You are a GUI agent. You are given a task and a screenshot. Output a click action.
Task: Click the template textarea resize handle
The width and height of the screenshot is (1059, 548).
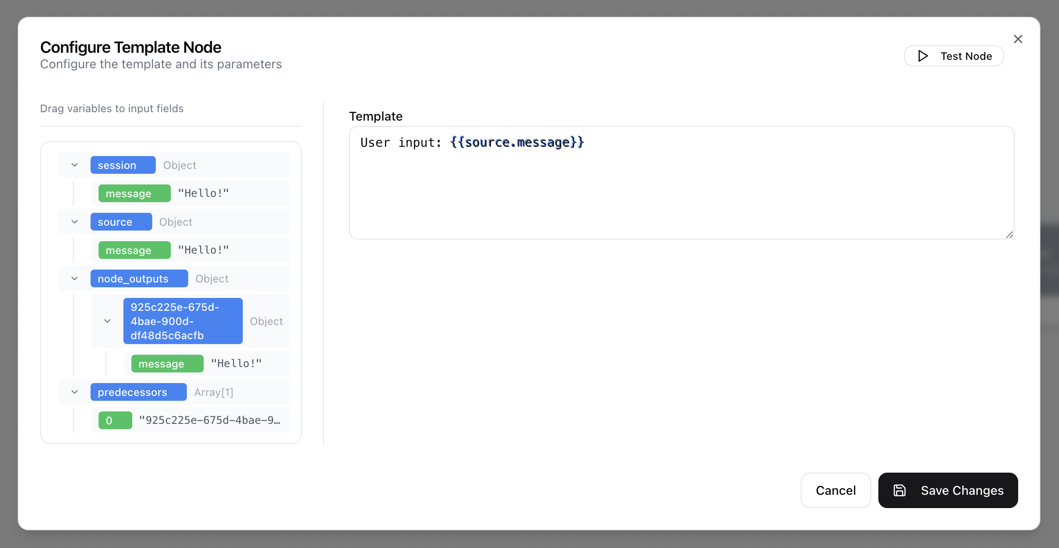(x=1009, y=235)
